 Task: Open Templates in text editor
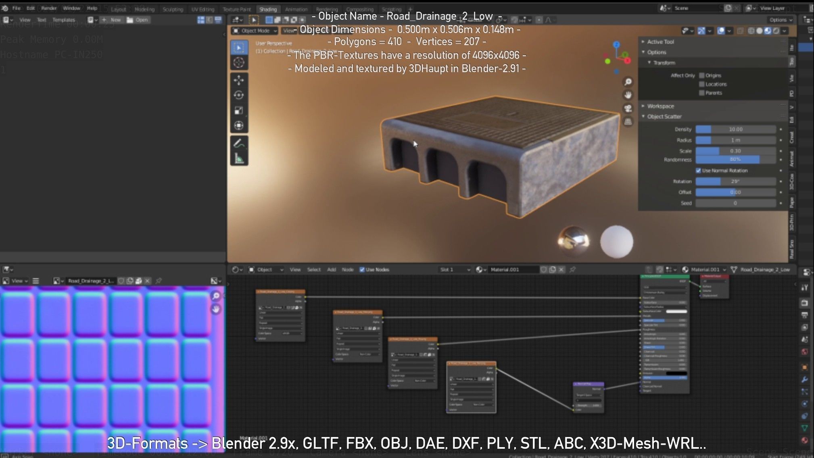64,20
